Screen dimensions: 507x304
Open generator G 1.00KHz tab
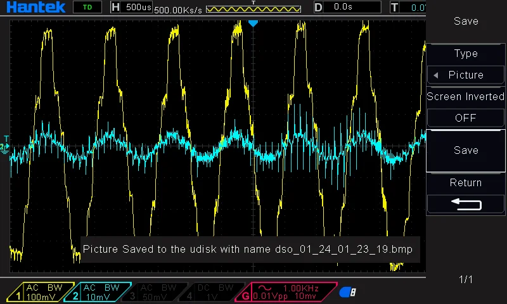coord(286,292)
